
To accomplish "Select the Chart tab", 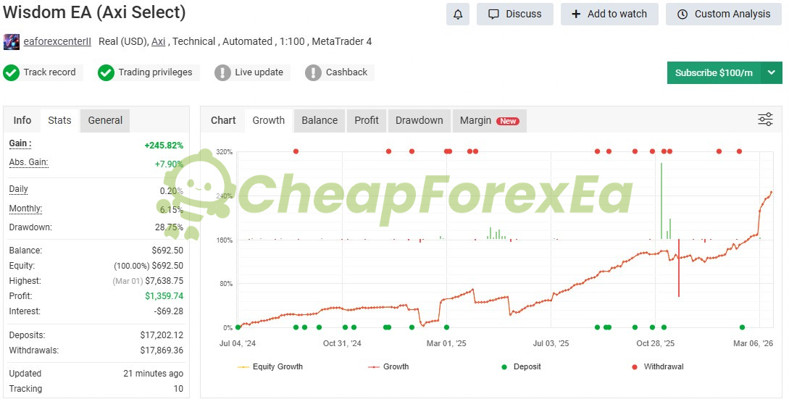I will click(223, 120).
